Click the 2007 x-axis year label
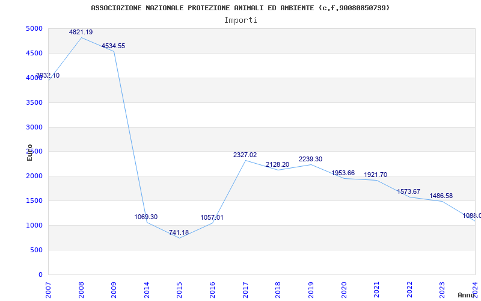The height and width of the screenshot is (301, 481). click(x=49, y=290)
